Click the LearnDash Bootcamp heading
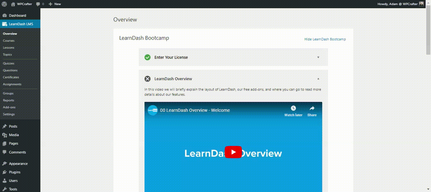The width and height of the screenshot is (431, 192). point(144,38)
